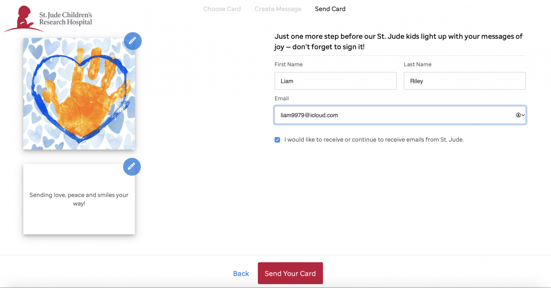Screen dimensions: 551x288
Task: Click the "Sending love, peace and smiles" message preview
Action: [79, 199]
